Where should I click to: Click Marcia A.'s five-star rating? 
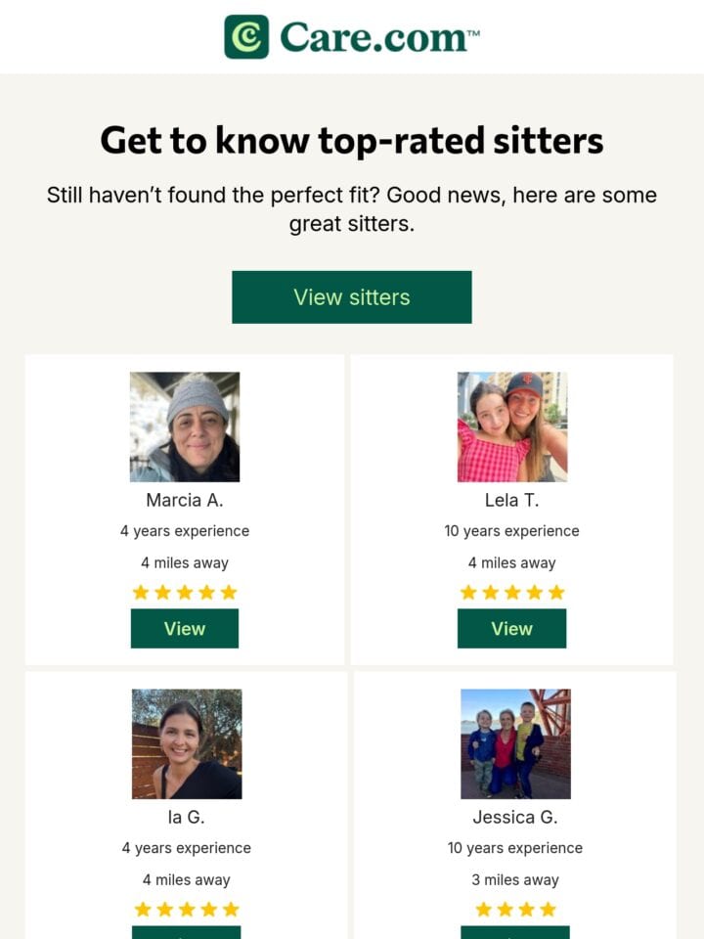pyautogui.click(x=185, y=593)
